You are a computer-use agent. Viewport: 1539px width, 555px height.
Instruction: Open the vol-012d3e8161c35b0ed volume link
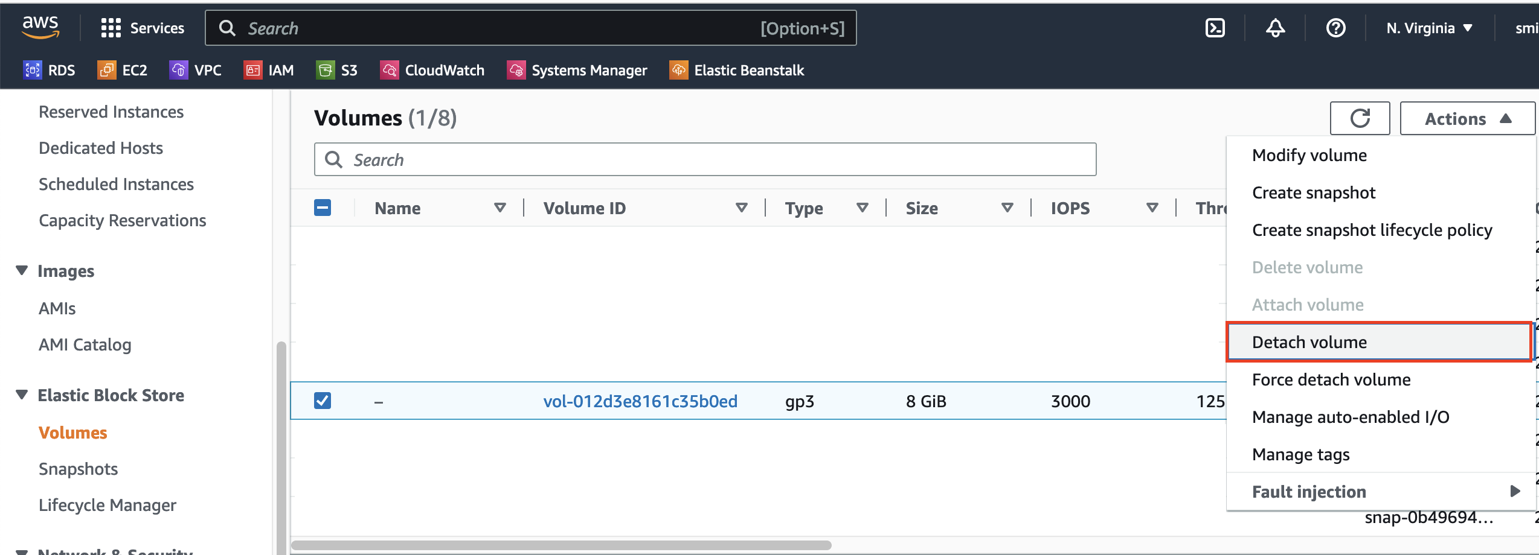[640, 401]
